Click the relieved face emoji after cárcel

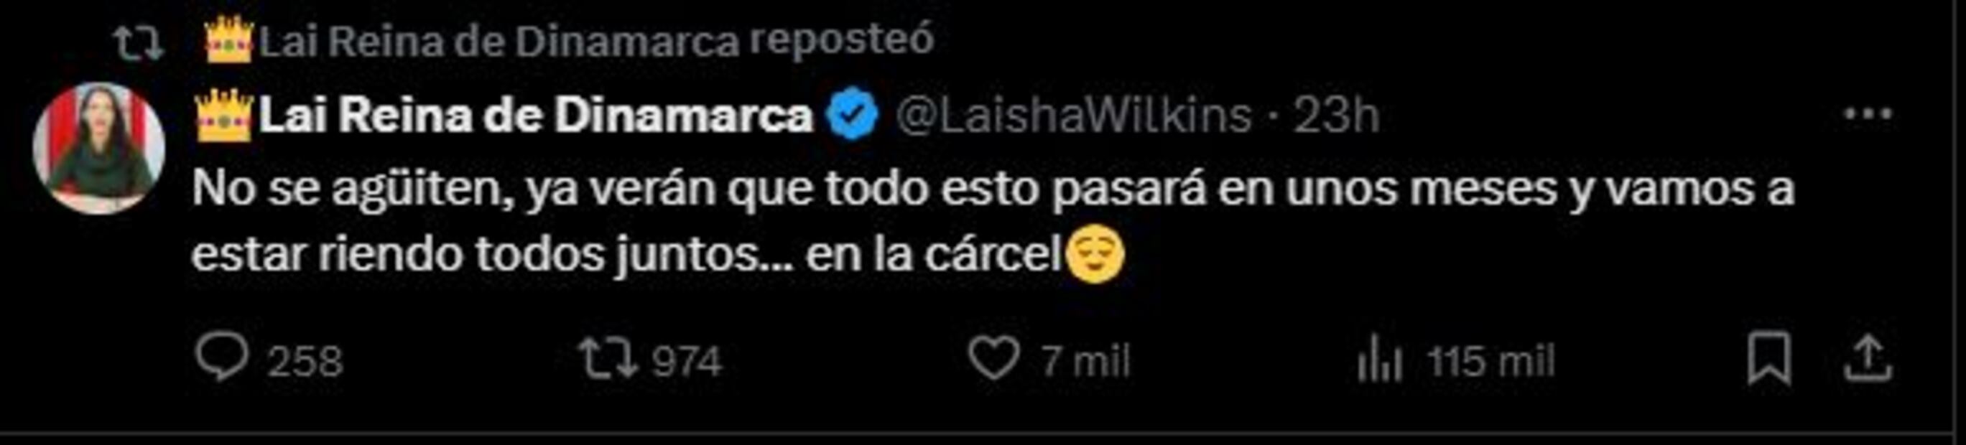click(x=1095, y=256)
